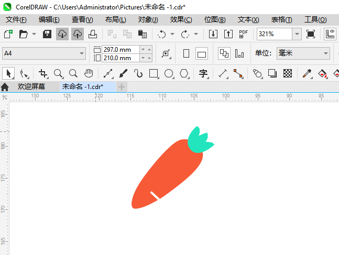Select the Dimension line tool
339x255 pixels.
[x=223, y=73]
